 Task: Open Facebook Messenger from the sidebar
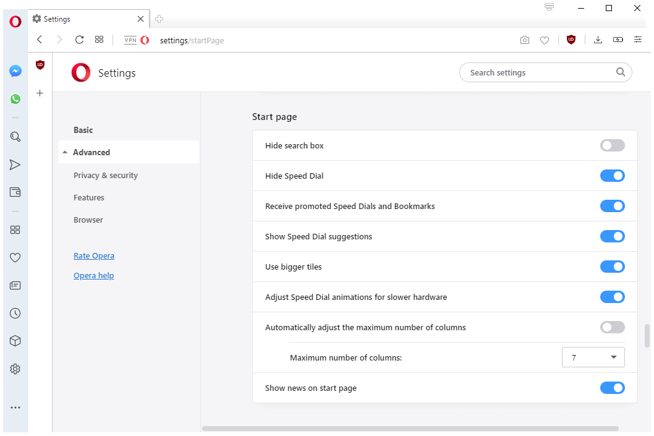pyautogui.click(x=15, y=71)
